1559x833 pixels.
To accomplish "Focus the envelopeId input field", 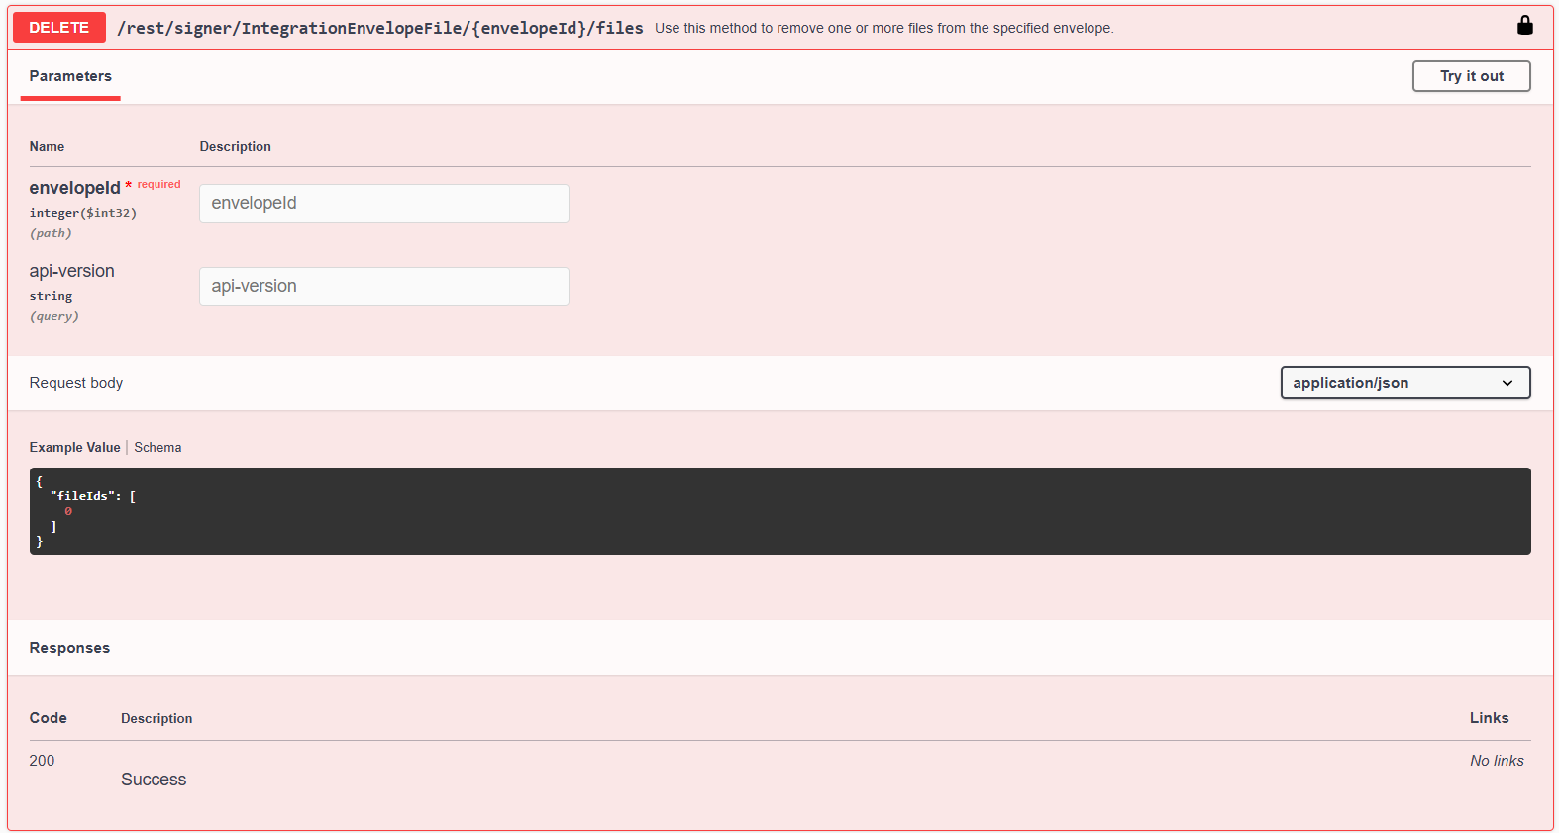I will pos(383,203).
